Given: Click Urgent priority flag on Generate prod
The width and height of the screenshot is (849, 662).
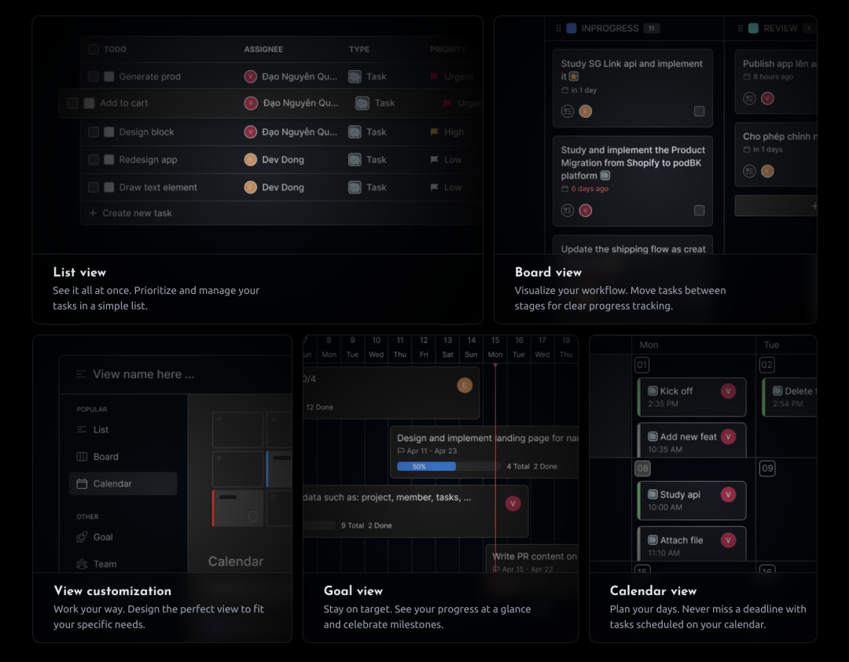Looking at the screenshot, I should tap(434, 76).
